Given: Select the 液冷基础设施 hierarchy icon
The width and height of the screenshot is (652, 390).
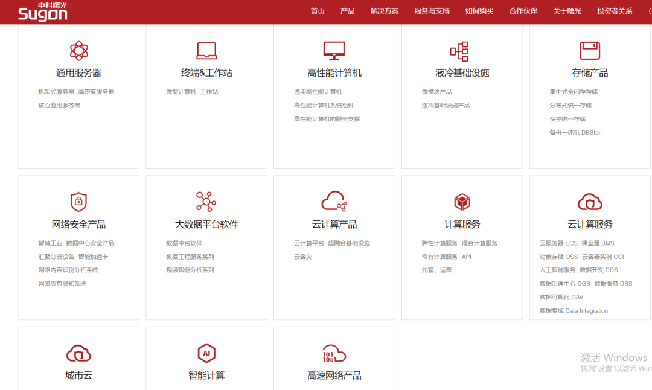Looking at the screenshot, I should (x=462, y=51).
